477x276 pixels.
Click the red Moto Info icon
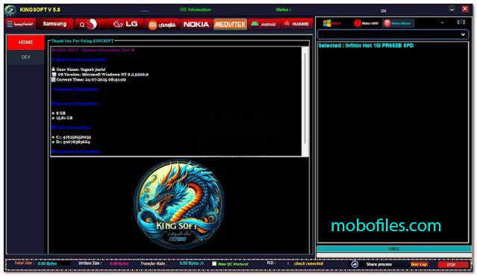[358, 23]
